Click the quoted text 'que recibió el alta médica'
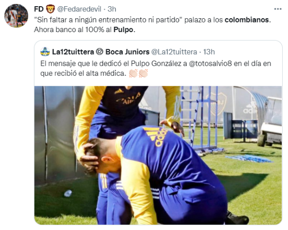288x230 pixels. coord(83,73)
